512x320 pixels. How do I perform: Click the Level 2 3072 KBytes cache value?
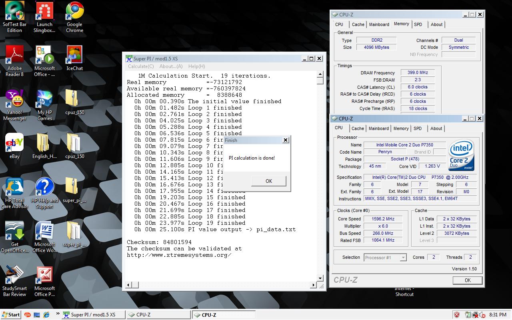click(456, 233)
